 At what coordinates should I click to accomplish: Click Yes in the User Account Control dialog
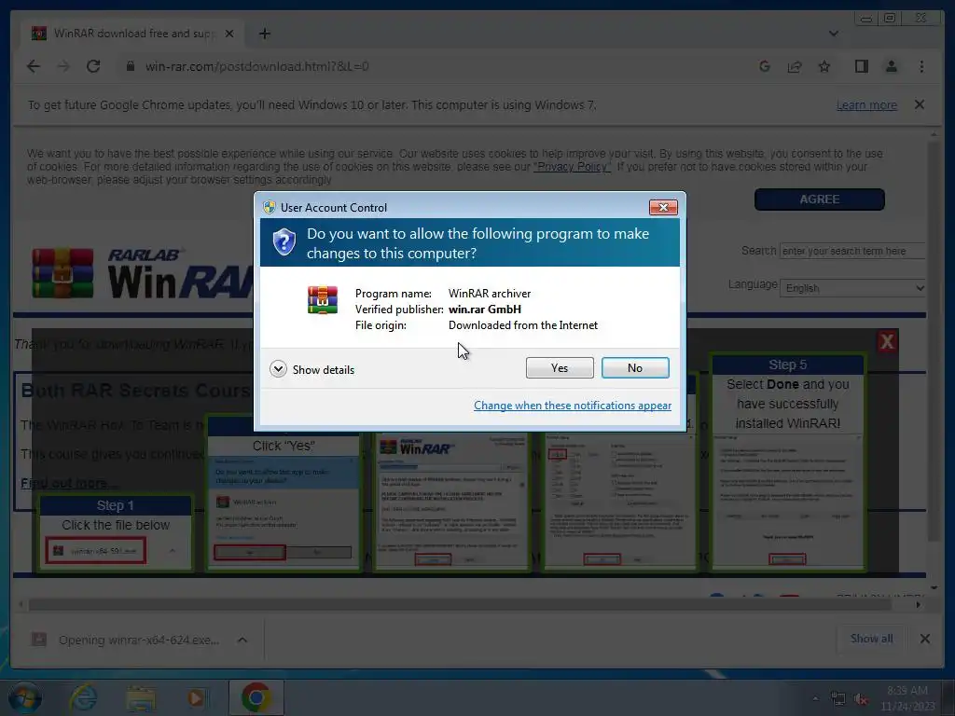[560, 367]
